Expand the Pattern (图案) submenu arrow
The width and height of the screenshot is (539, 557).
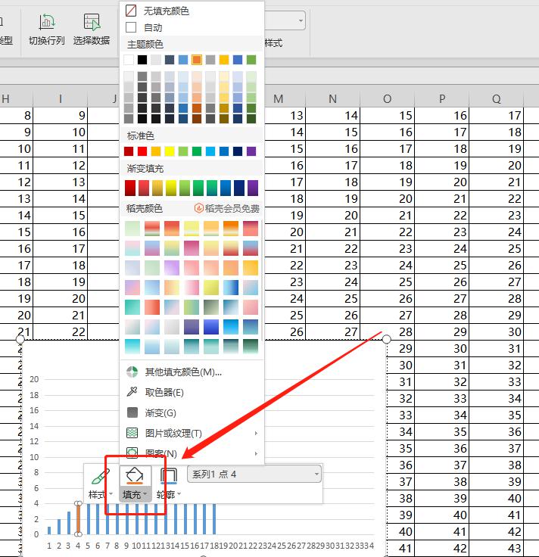coord(256,453)
